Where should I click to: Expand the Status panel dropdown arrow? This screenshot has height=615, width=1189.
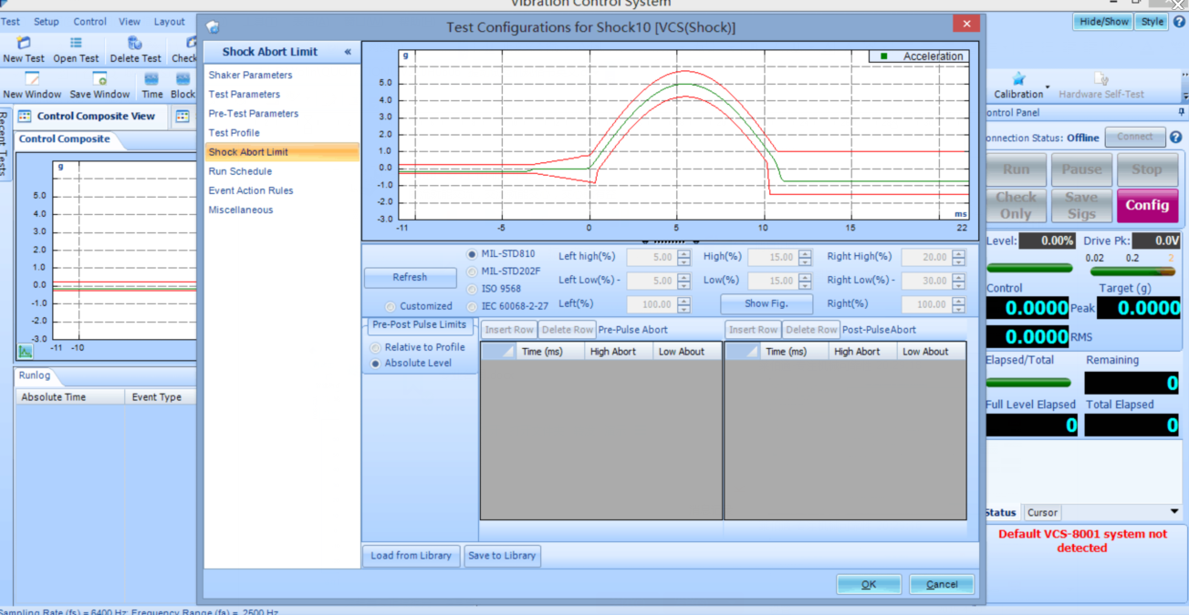point(1174,512)
